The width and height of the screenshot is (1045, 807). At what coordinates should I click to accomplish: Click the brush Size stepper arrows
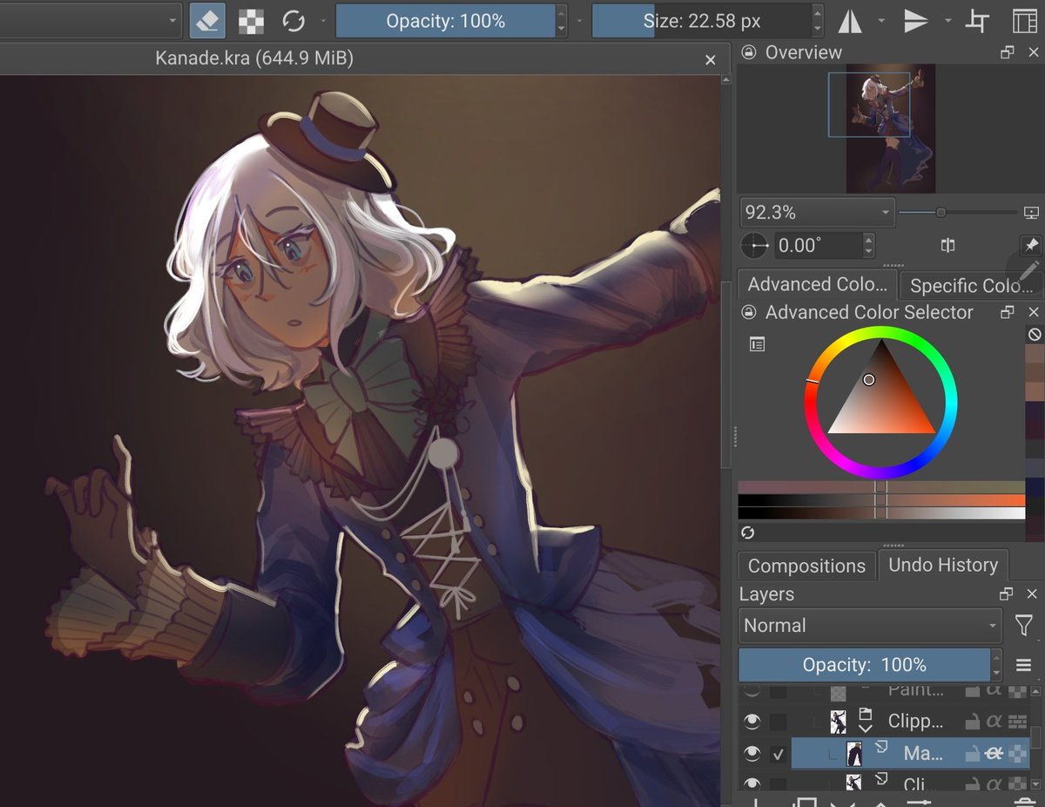(816, 20)
